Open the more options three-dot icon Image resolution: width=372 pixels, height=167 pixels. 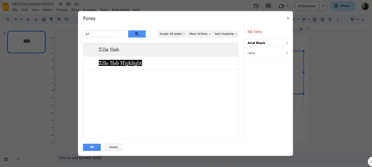click(x=338, y=19)
